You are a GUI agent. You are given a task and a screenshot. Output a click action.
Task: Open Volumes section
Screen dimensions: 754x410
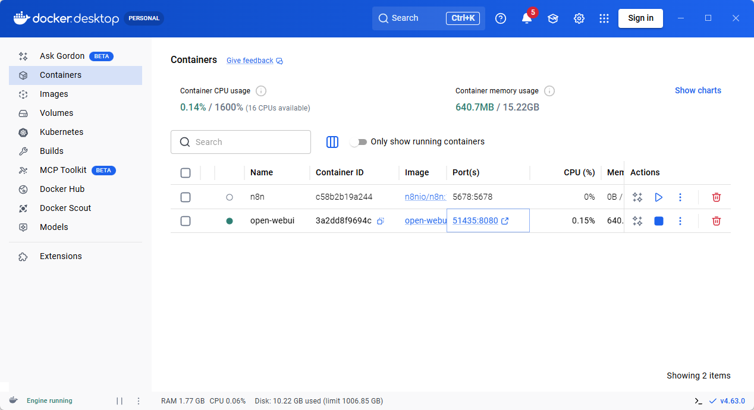(x=76, y=113)
